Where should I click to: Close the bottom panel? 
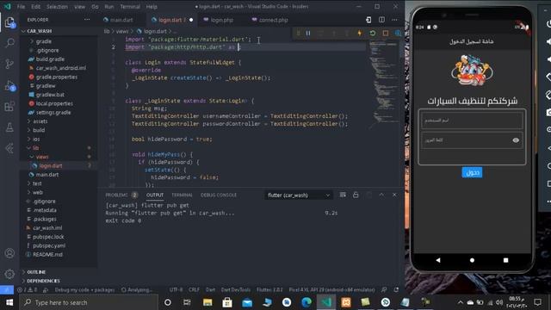pos(394,195)
